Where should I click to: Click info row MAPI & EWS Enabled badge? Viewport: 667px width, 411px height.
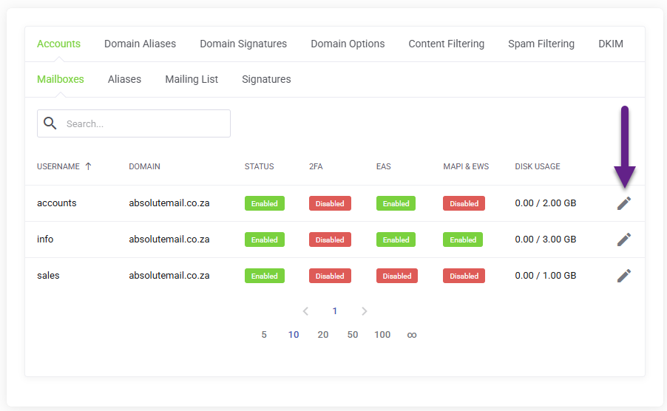click(x=463, y=240)
